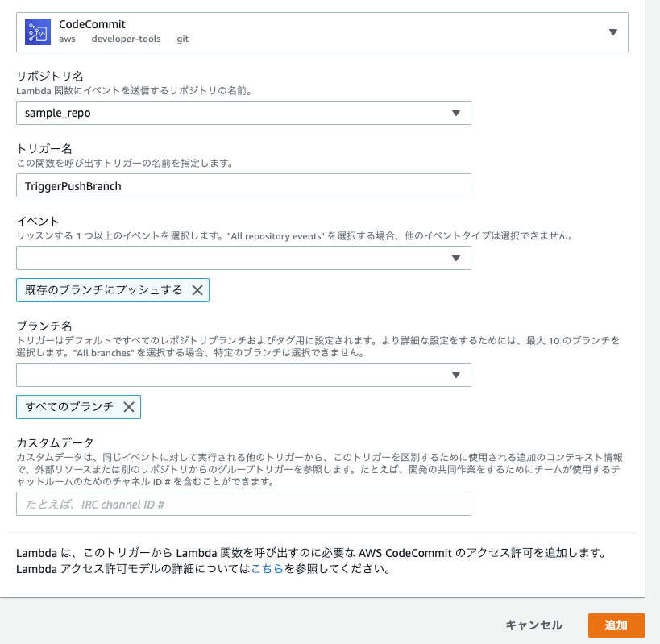Screen dimensions: 660x644
Task: Click the リポジトリ名 field label
Action: (50, 77)
